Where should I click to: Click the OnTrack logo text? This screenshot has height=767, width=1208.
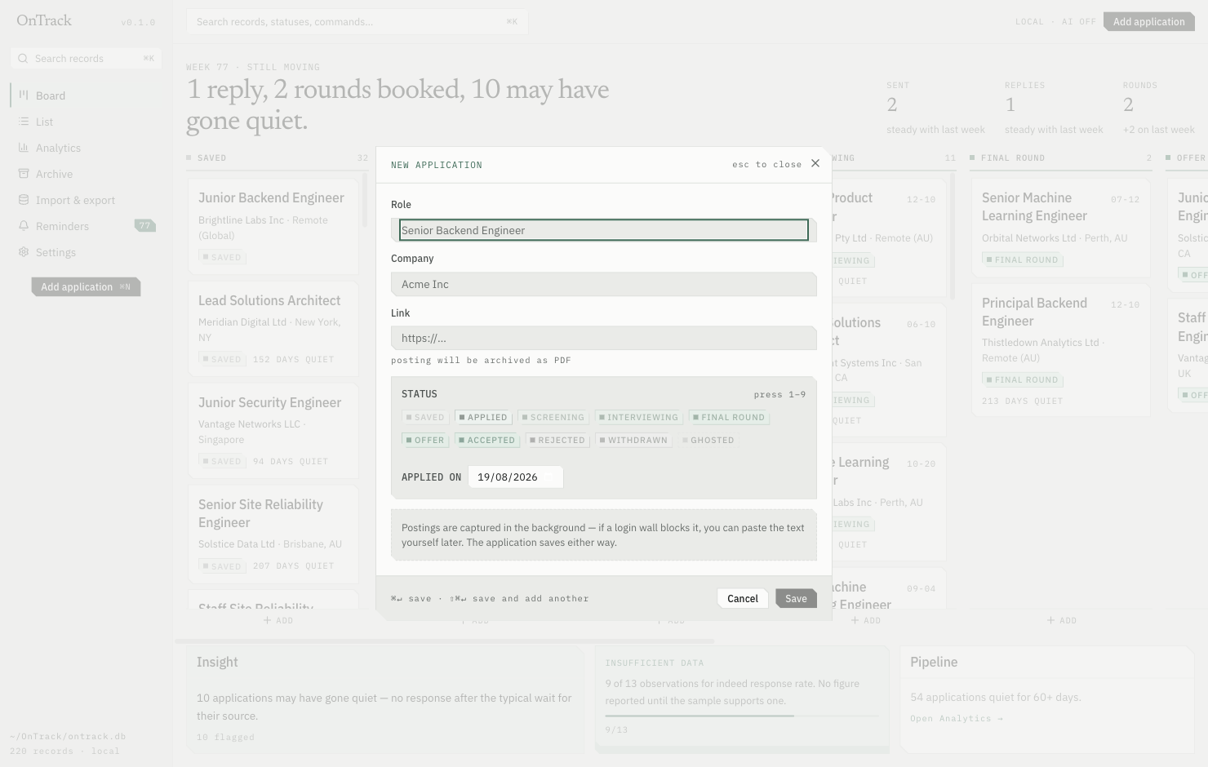point(44,20)
